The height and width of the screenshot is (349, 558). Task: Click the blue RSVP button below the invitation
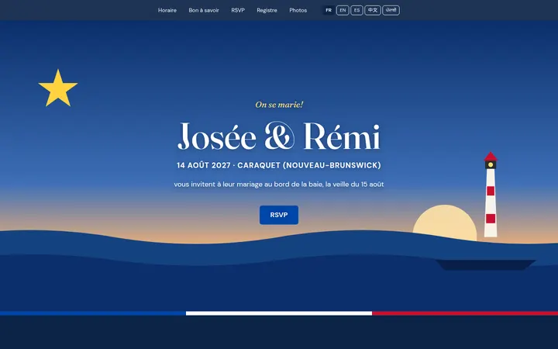[279, 215]
